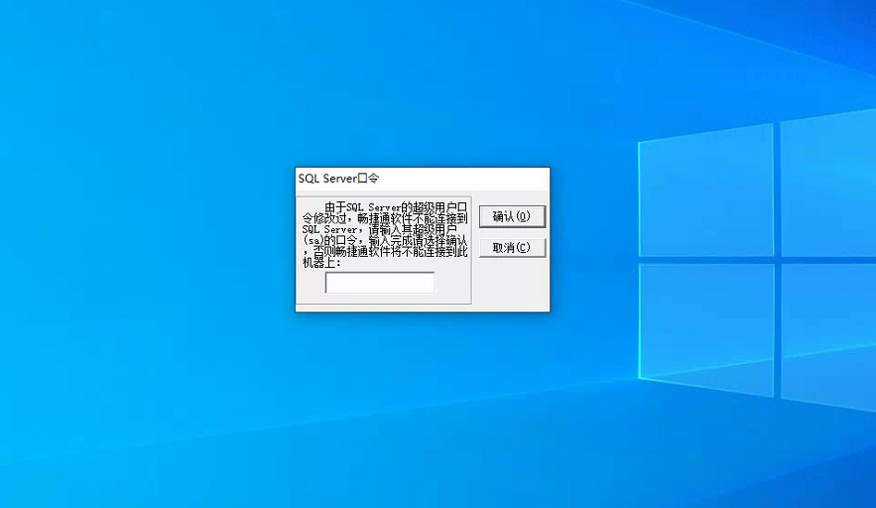Select the message text starting 由于SQL Server
The width and height of the screenshot is (876, 508).
(x=385, y=235)
